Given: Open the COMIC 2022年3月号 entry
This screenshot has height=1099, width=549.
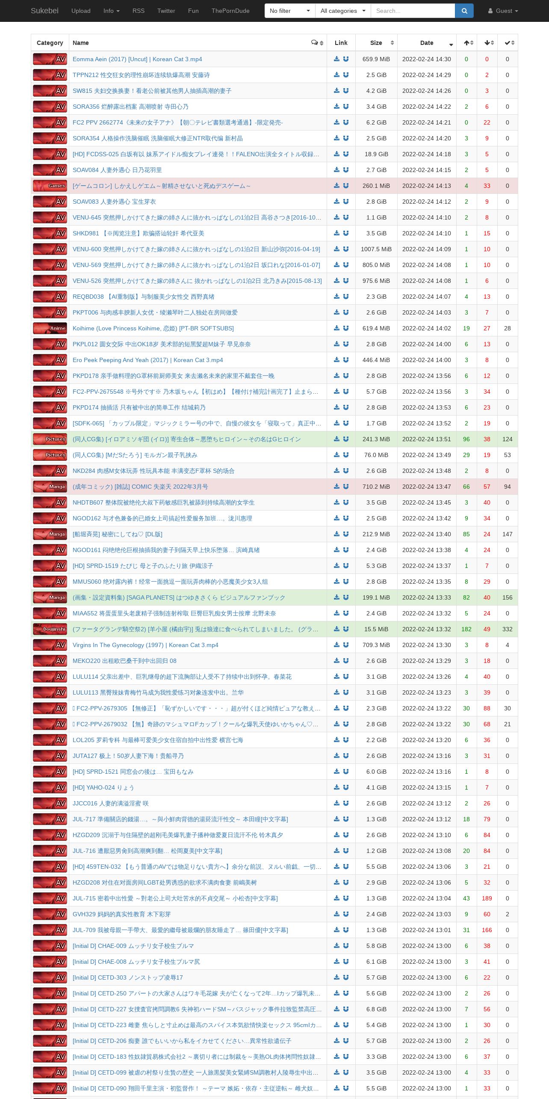Looking at the screenshot, I should [140, 487].
